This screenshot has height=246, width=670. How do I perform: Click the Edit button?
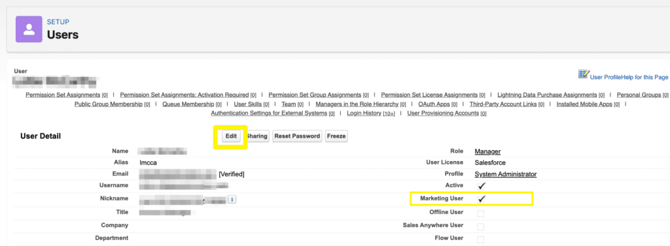[231, 136]
